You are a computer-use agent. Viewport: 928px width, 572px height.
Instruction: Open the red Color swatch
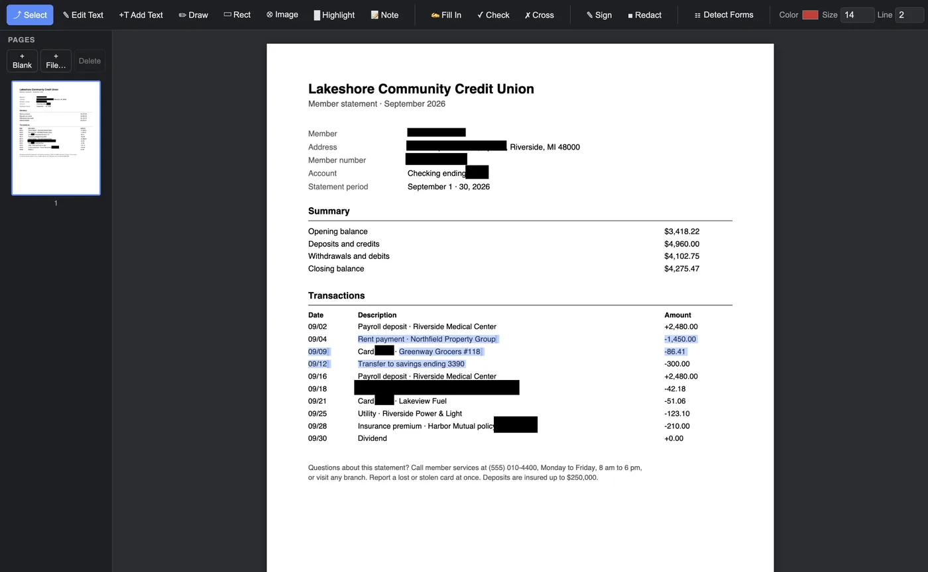pos(810,15)
